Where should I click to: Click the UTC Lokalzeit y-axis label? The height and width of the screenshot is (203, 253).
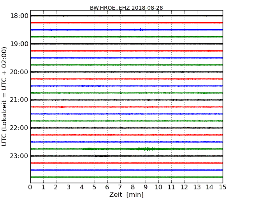[4, 96]
